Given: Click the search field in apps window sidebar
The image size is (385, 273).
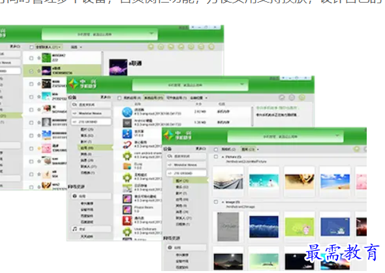Looking at the screenshot, I should point(91,104).
